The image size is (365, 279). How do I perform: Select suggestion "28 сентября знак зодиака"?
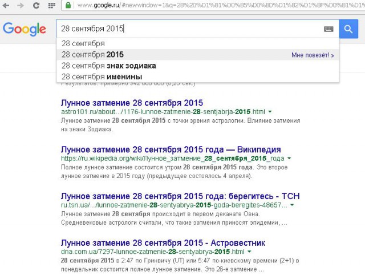[x=198, y=66]
